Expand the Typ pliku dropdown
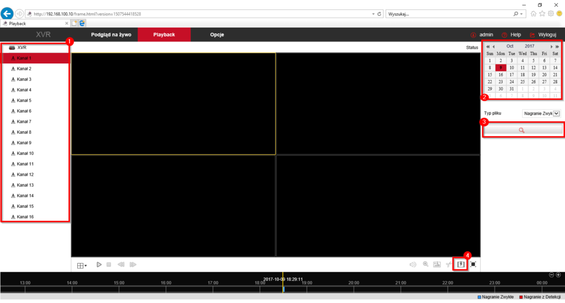This screenshot has width=565, height=303. (556, 113)
